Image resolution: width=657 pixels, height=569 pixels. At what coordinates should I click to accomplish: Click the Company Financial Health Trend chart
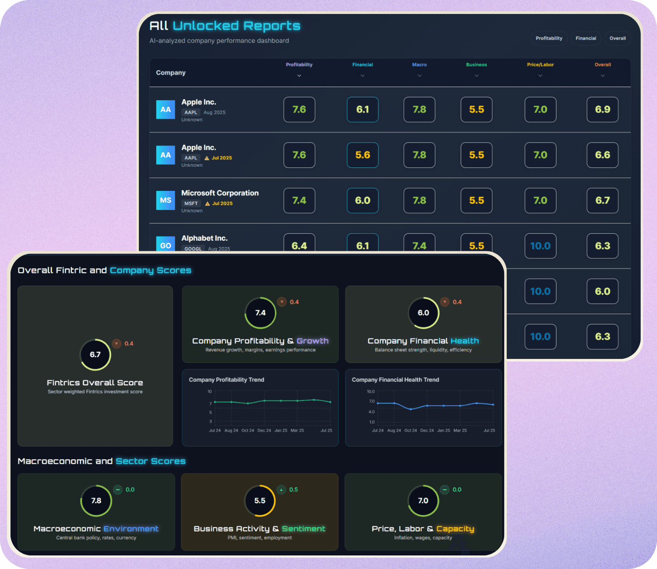424,408
